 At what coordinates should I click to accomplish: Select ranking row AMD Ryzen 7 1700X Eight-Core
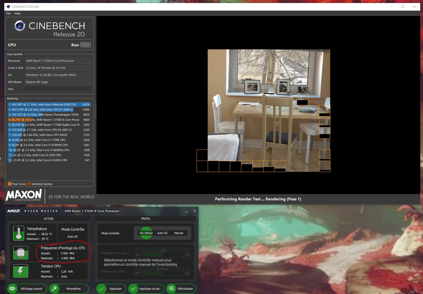[49, 125]
